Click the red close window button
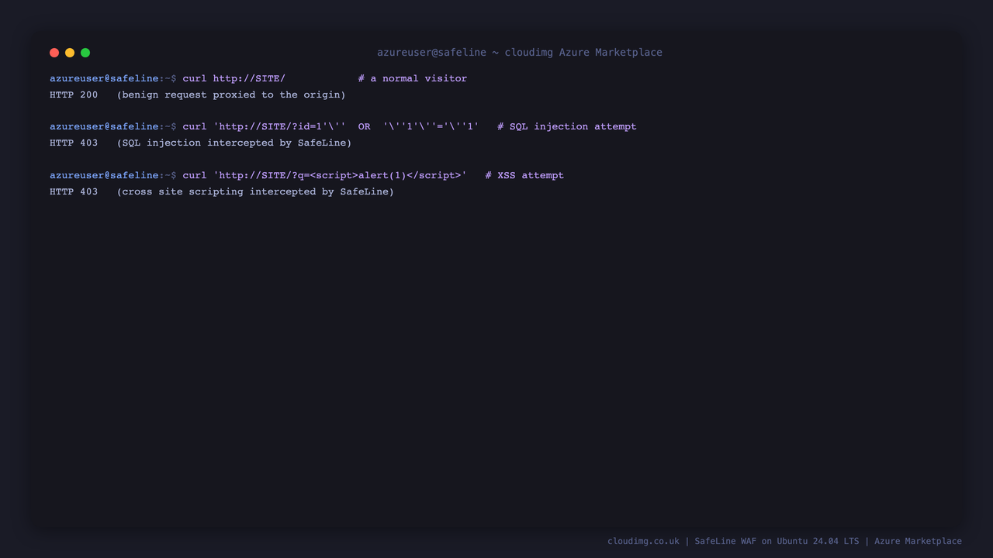The height and width of the screenshot is (558, 993). pos(54,53)
